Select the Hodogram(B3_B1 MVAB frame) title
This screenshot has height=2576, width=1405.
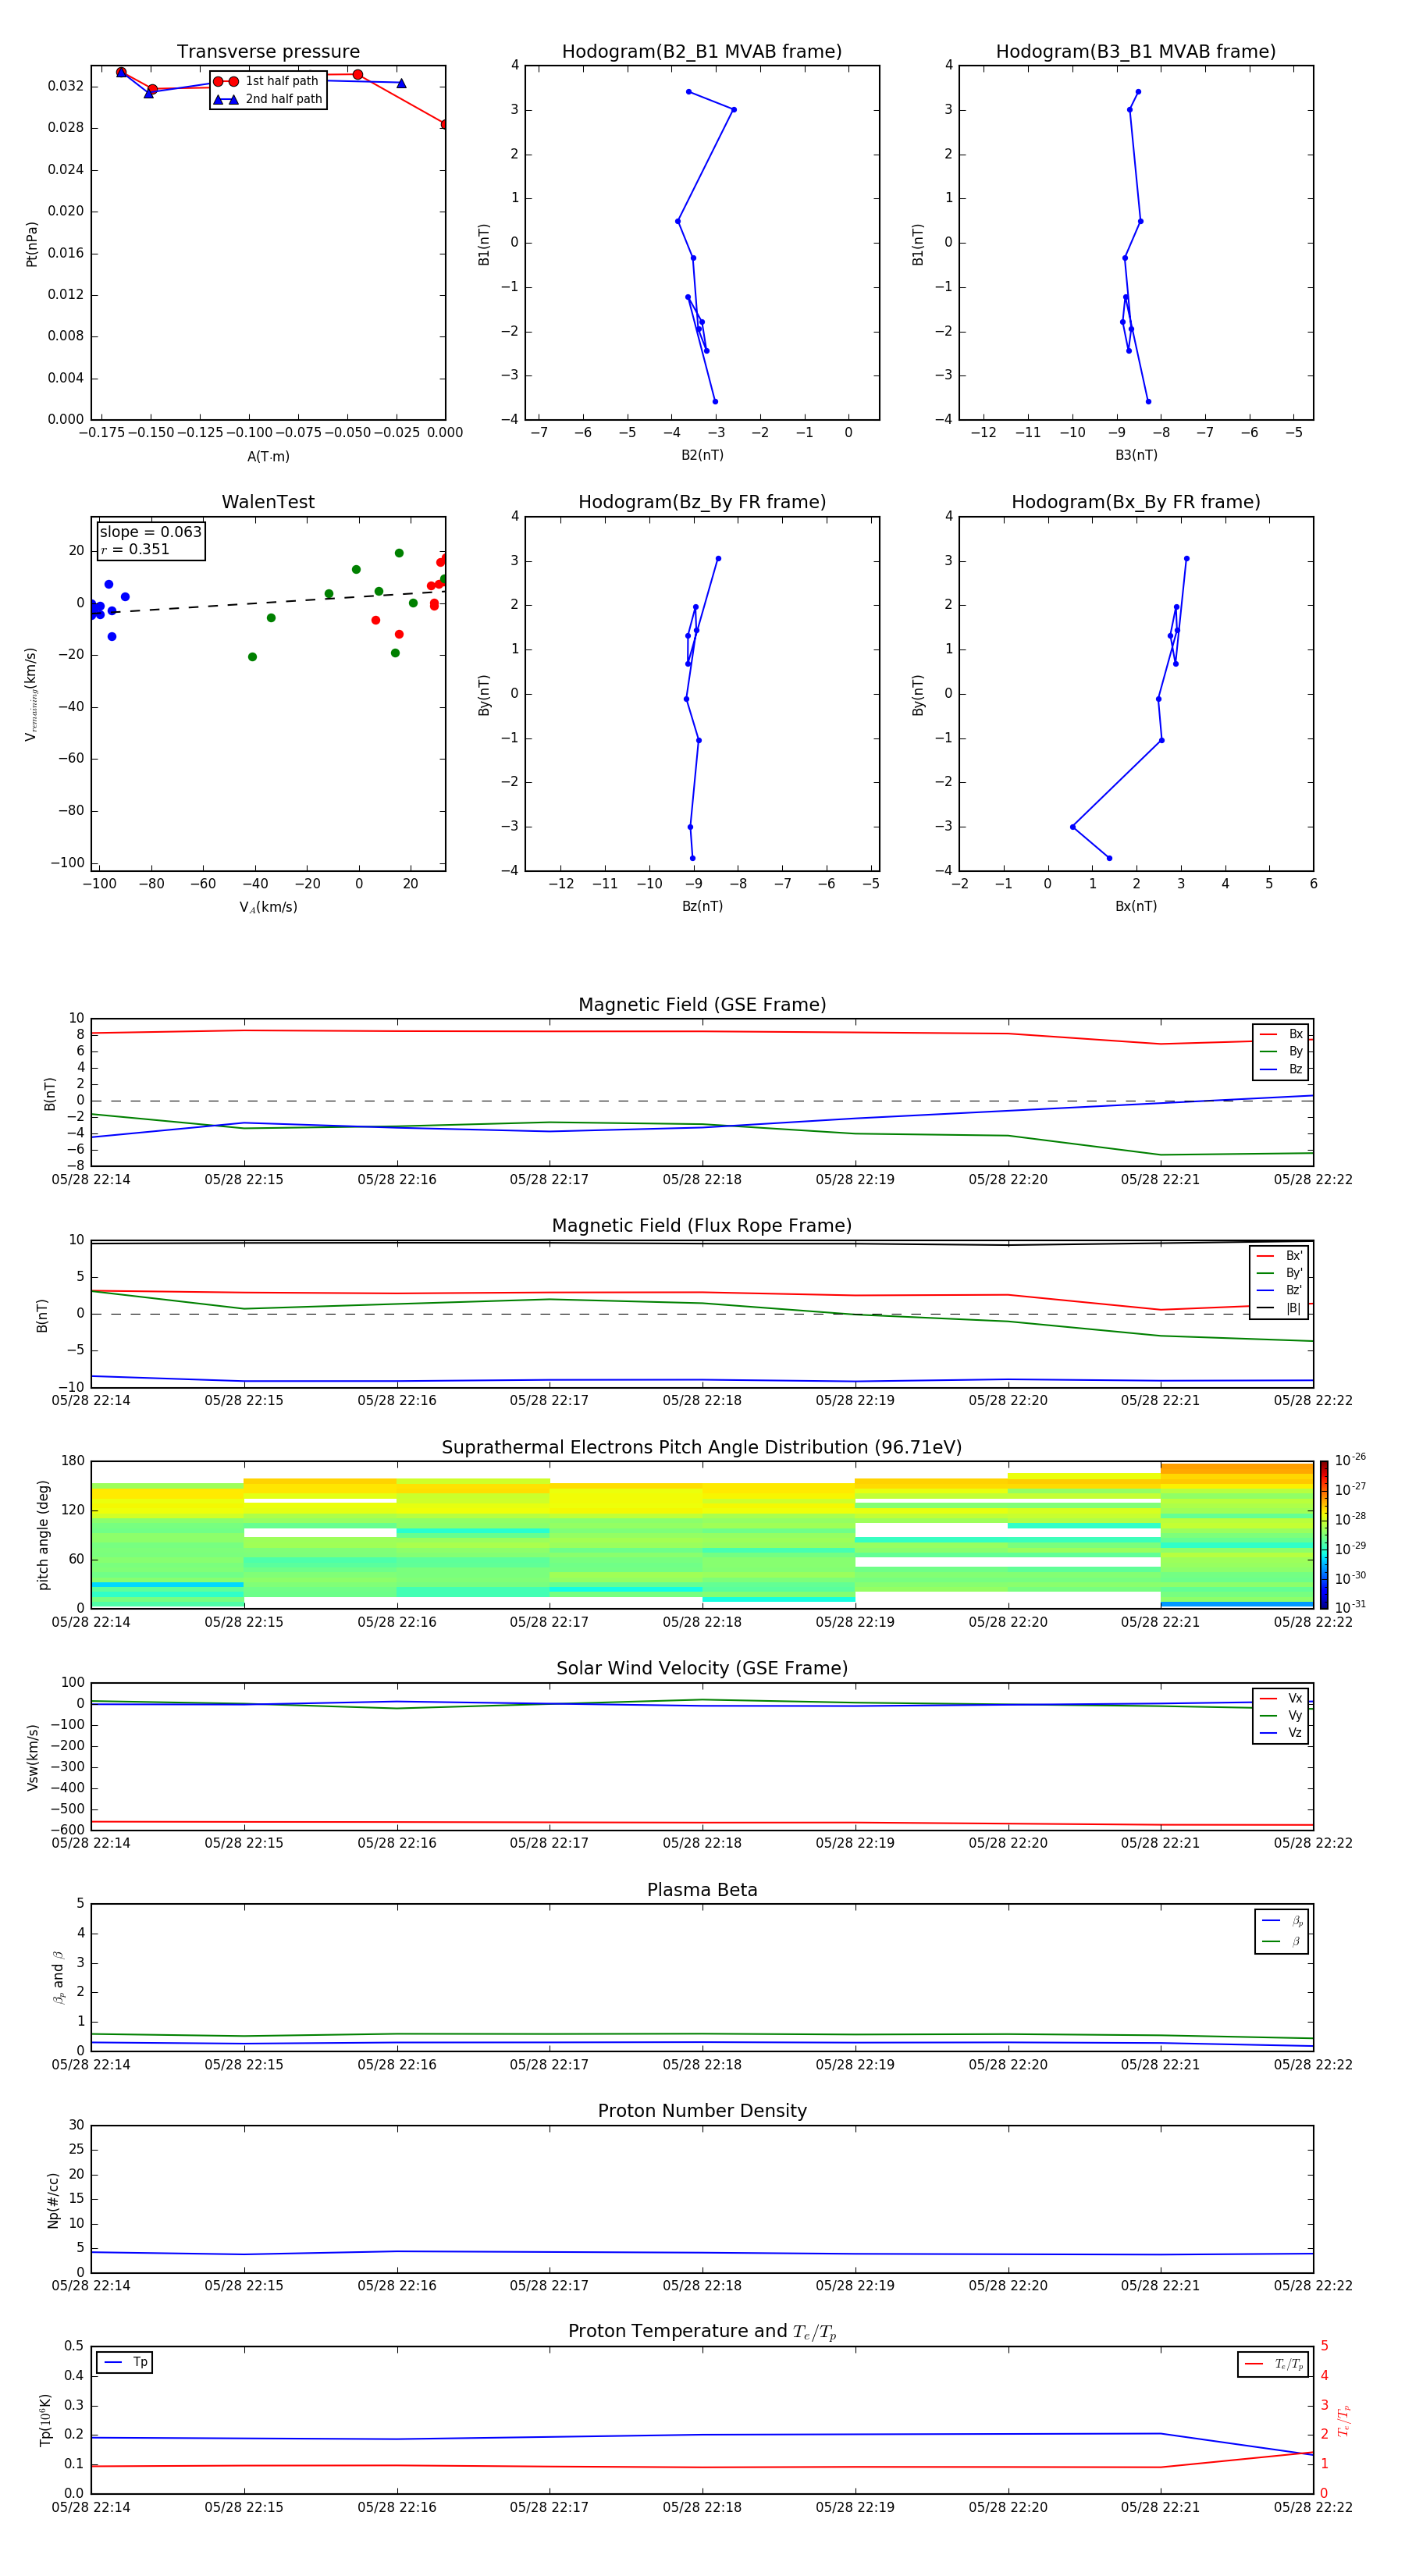tap(1135, 52)
